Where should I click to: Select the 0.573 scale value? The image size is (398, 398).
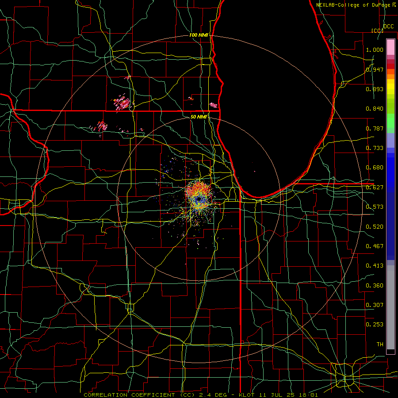pos(375,207)
